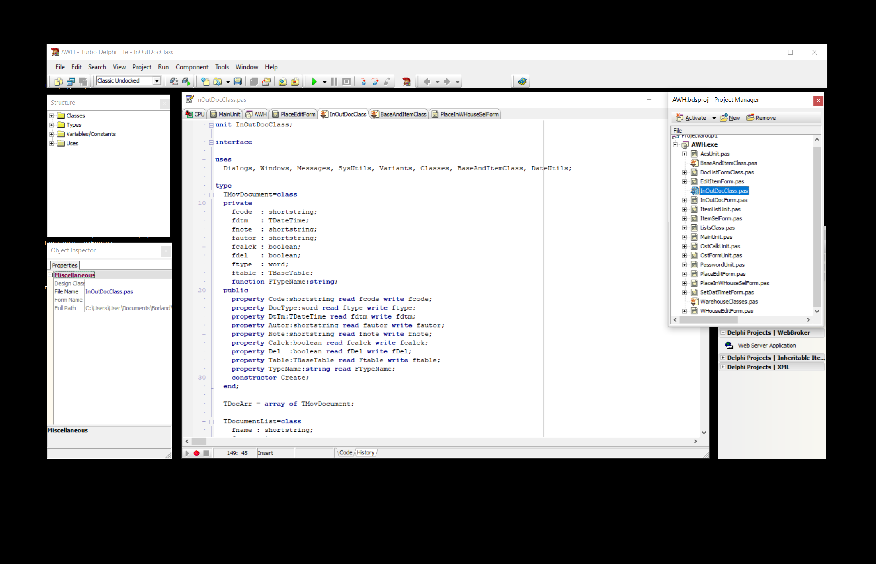
Task: Expand the Uses node in Structure
Action: [x=52, y=143]
